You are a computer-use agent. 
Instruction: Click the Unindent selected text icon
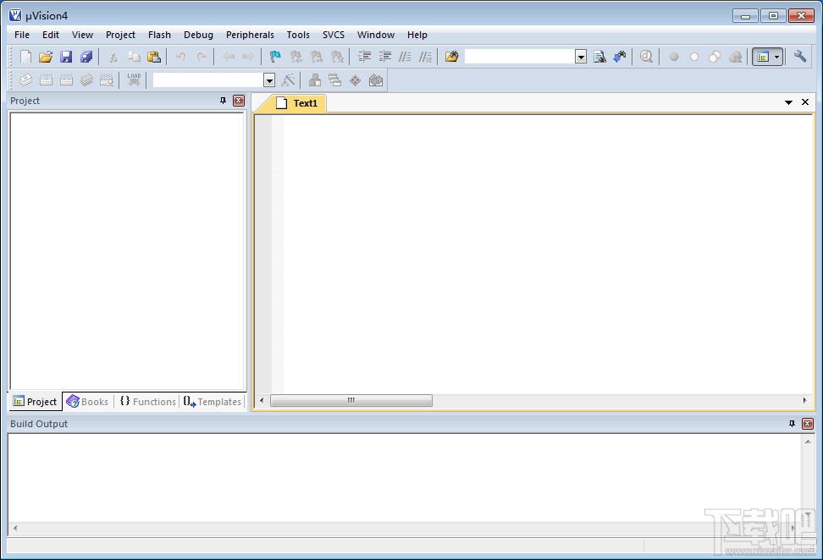pyautogui.click(x=384, y=57)
